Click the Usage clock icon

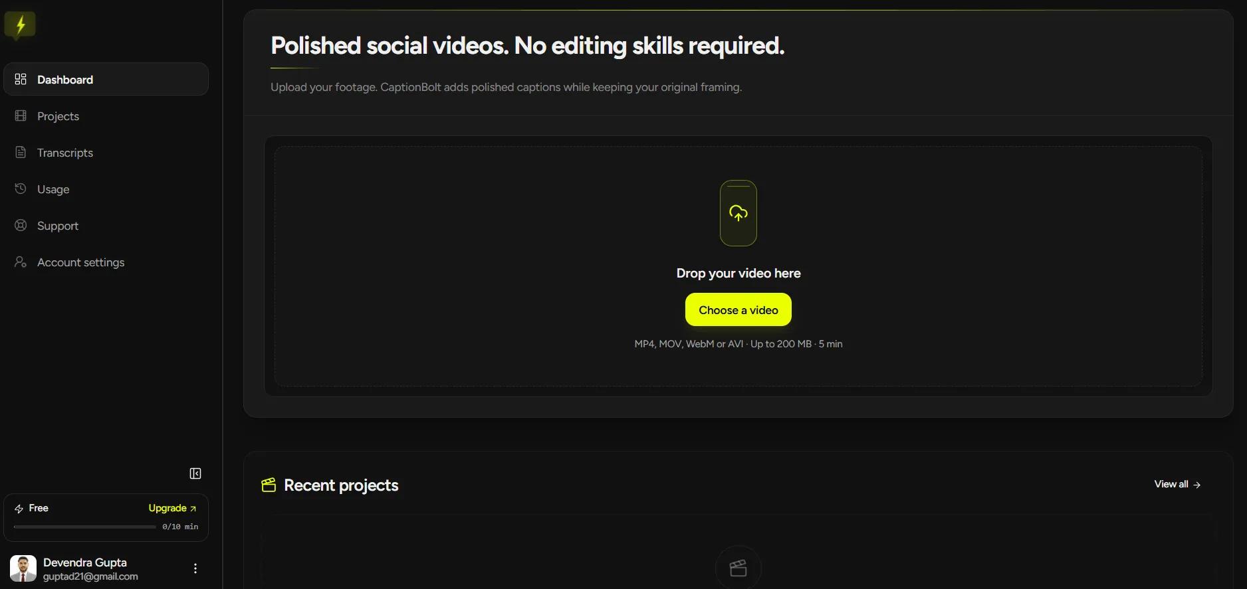coord(21,189)
